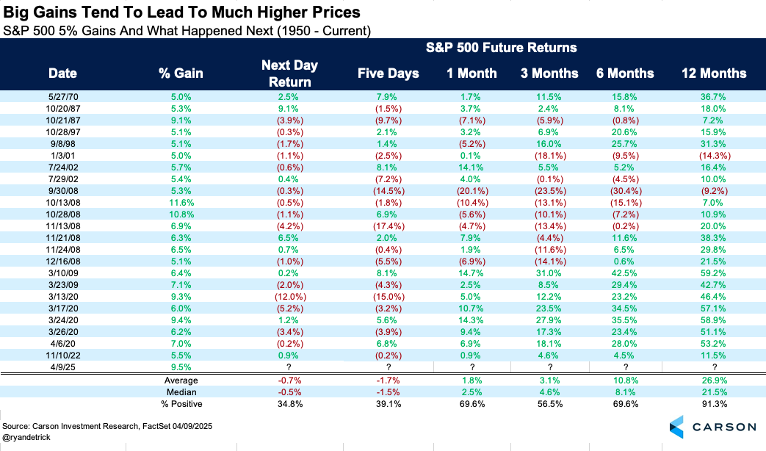The height and width of the screenshot is (451, 766).
Task: Select the 1 Month column header
Action: [x=471, y=73]
